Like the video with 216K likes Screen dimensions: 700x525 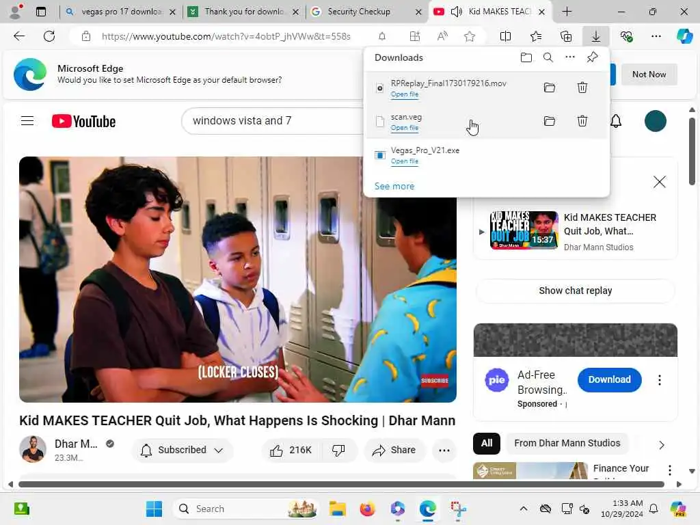tap(291, 450)
